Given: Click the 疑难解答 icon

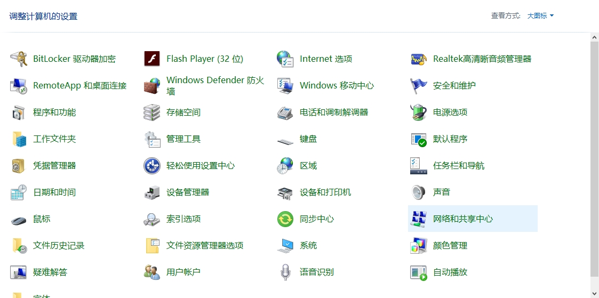Looking at the screenshot, I should click(18, 272).
